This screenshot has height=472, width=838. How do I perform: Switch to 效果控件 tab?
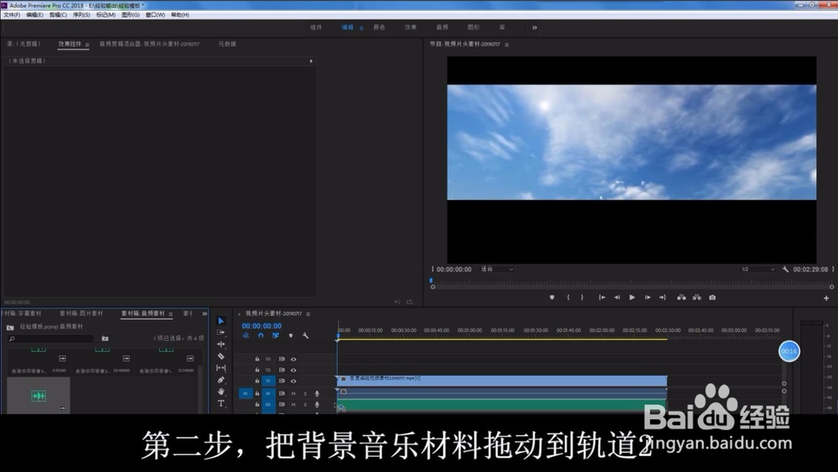point(70,44)
